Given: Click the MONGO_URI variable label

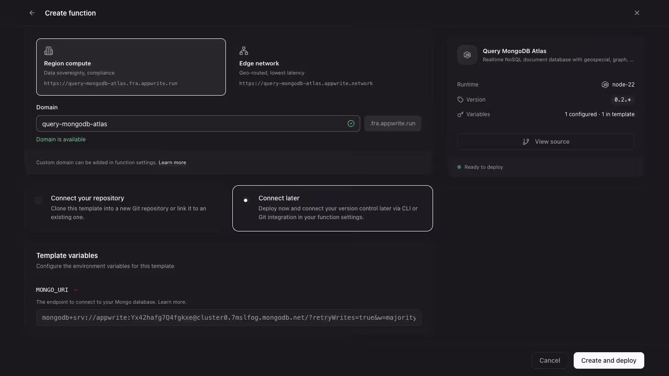Looking at the screenshot, I should [x=52, y=290].
